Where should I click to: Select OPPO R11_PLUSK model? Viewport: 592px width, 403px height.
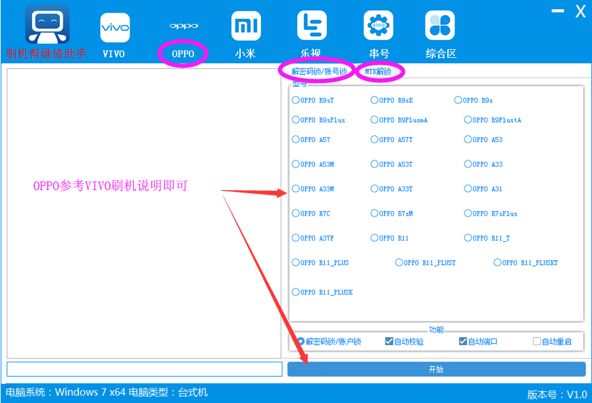pyautogui.click(x=322, y=292)
